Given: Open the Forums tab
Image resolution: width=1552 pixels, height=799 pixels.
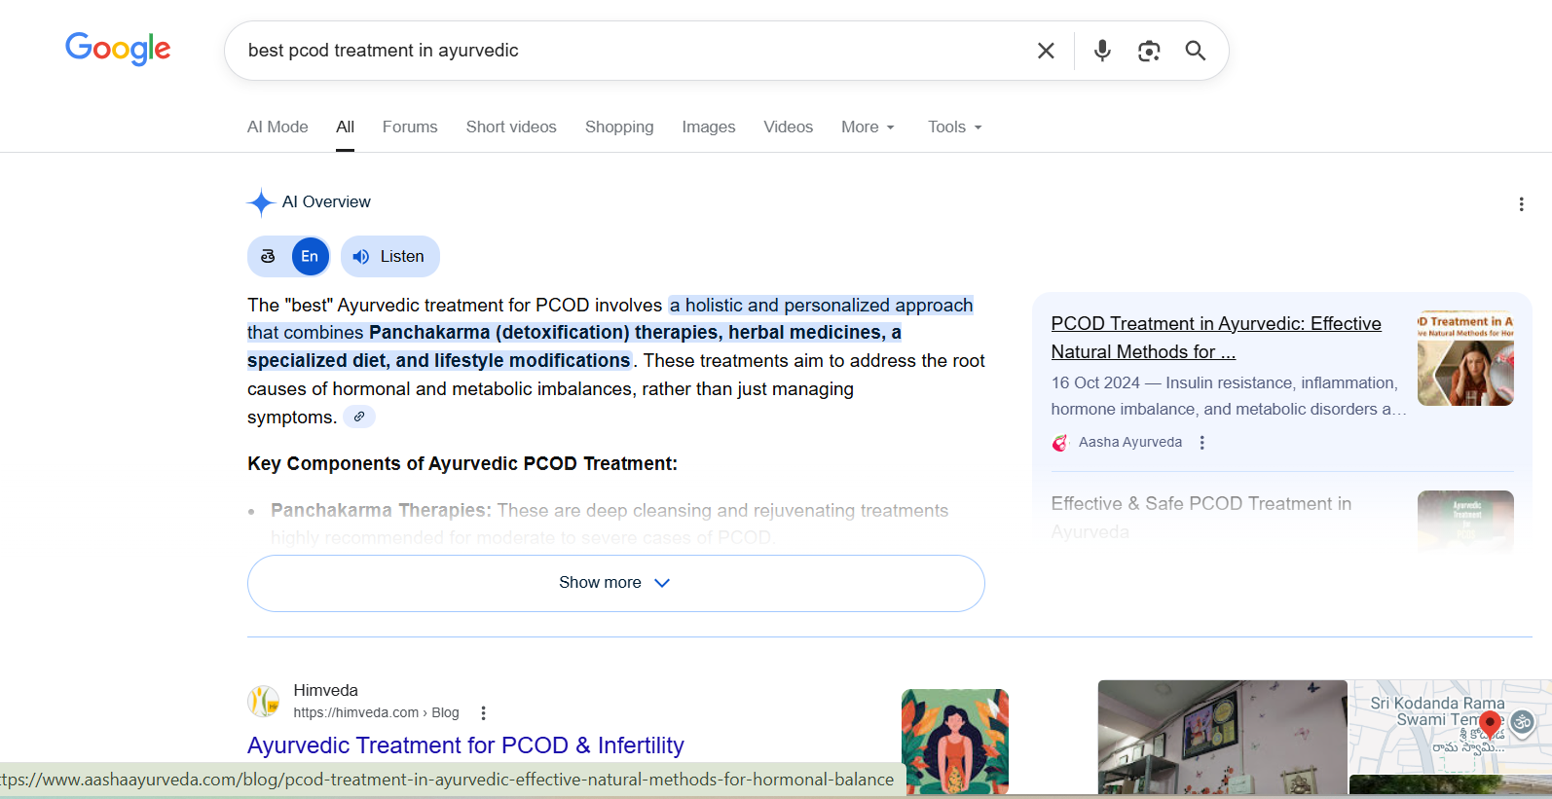Looking at the screenshot, I should pos(410,127).
